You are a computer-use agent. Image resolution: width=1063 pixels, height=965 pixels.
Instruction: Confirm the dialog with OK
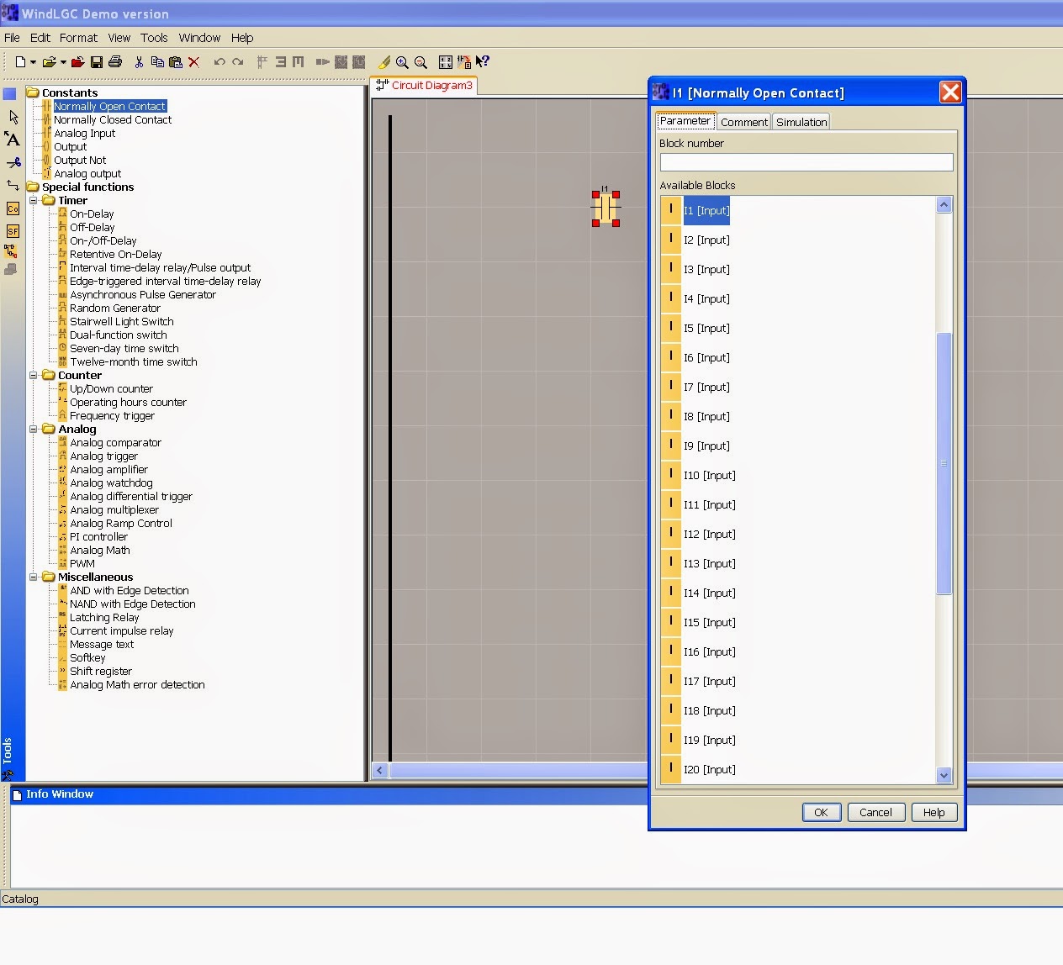[x=821, y=812]
